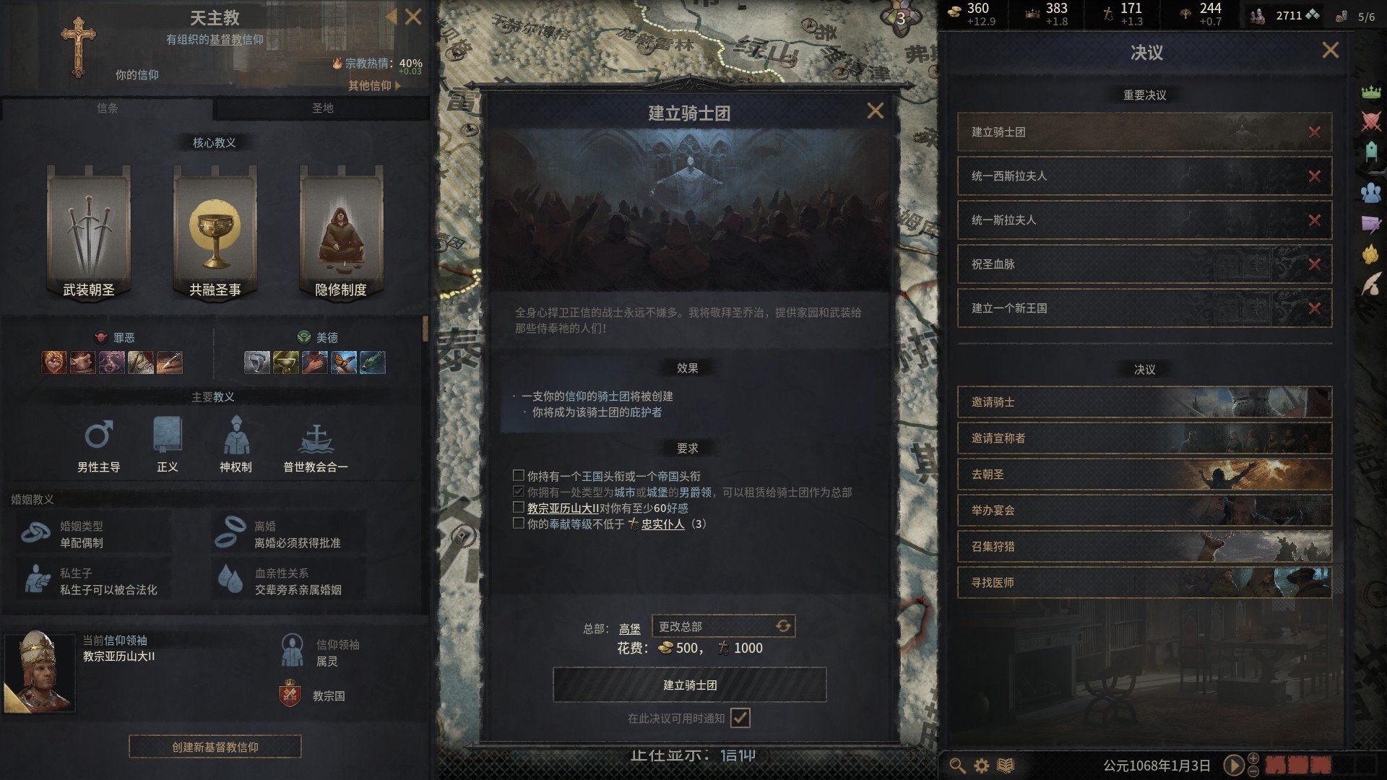Expand 其他信仰 arrow
This screenshot has width=1387, height=780.
tap(397, 85)
